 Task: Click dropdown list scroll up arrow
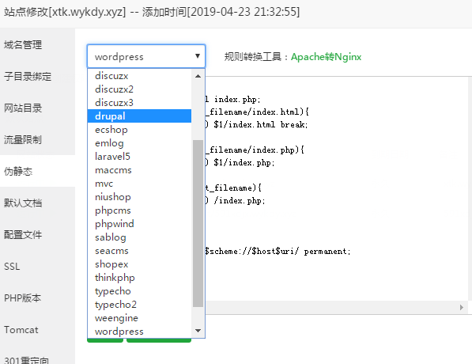tap(198, 76)
